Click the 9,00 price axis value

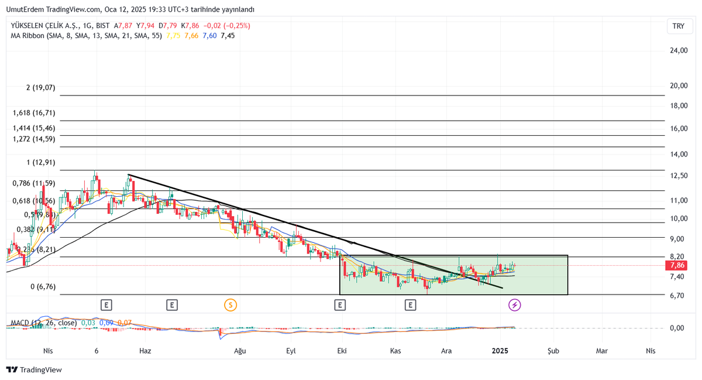click(677, 239)
